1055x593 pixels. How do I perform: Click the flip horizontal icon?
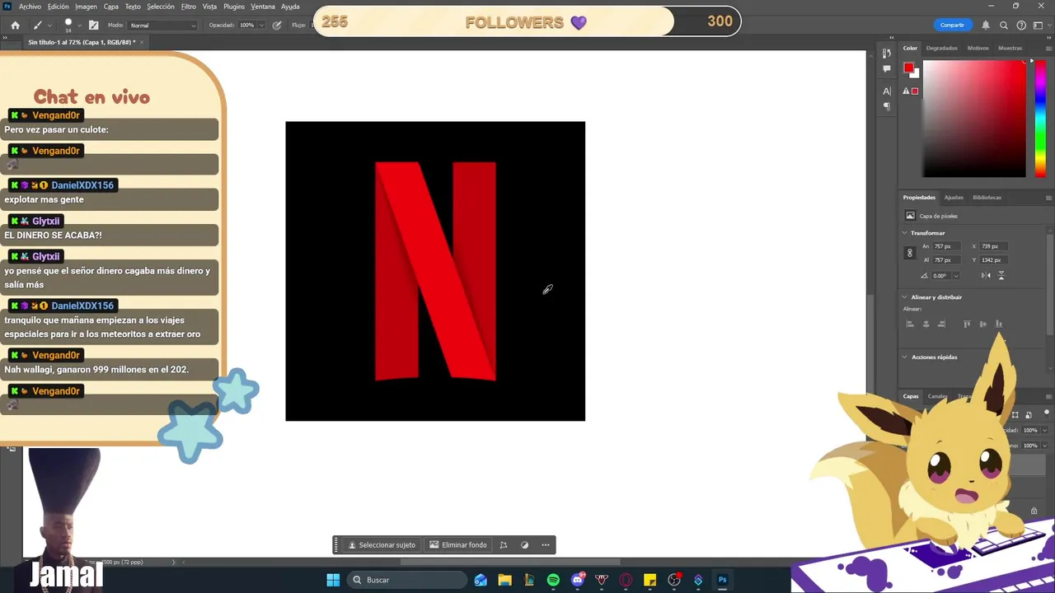pos(986,276)
